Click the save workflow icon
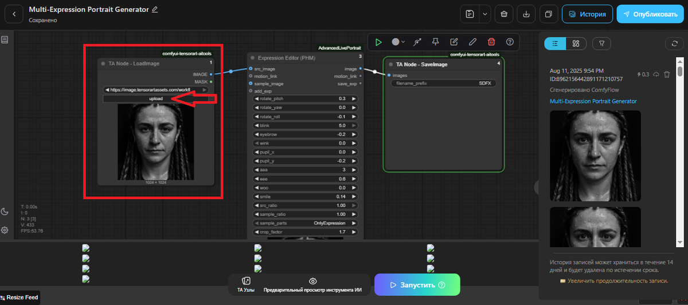The width and height of the screenshot is (688, 305). pyautogui.click(x=470, y=14)
